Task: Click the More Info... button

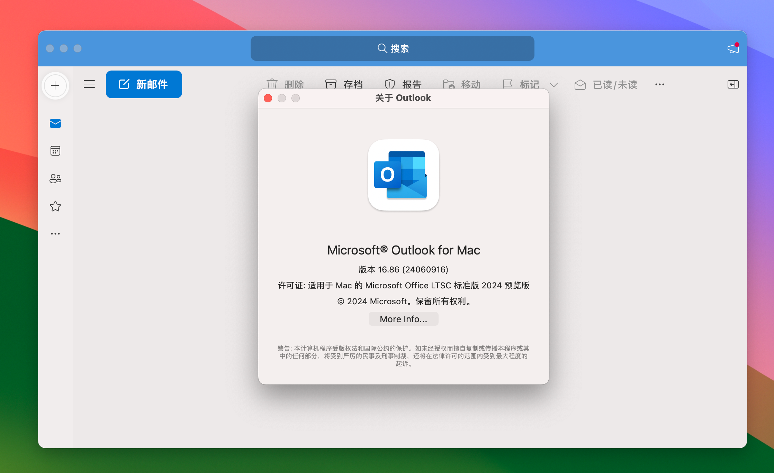Action: click(x=404, y=319)
